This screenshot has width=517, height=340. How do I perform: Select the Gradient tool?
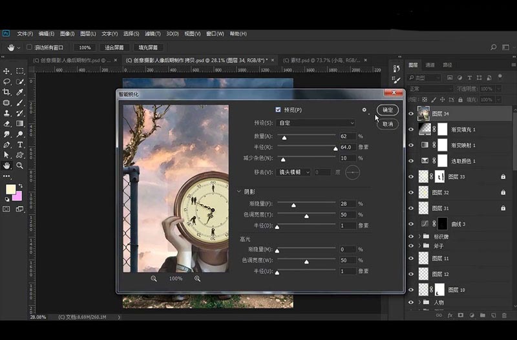coord(20,123)
